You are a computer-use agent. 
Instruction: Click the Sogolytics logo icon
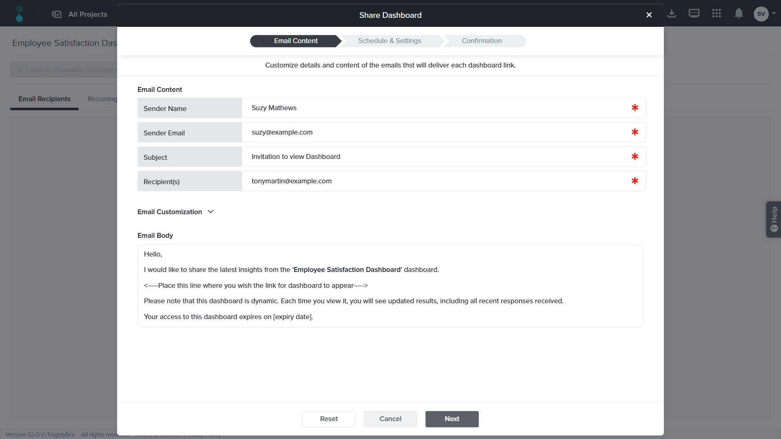[x=19, y=14]
